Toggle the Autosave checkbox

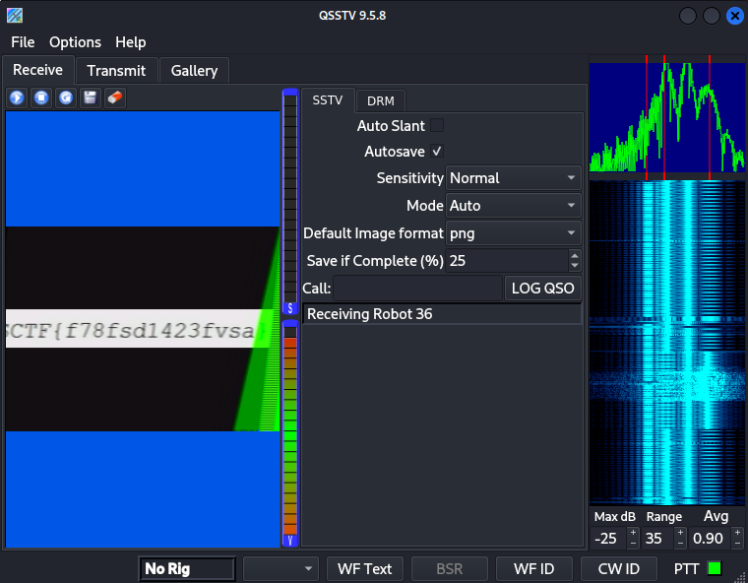(437, 152)
